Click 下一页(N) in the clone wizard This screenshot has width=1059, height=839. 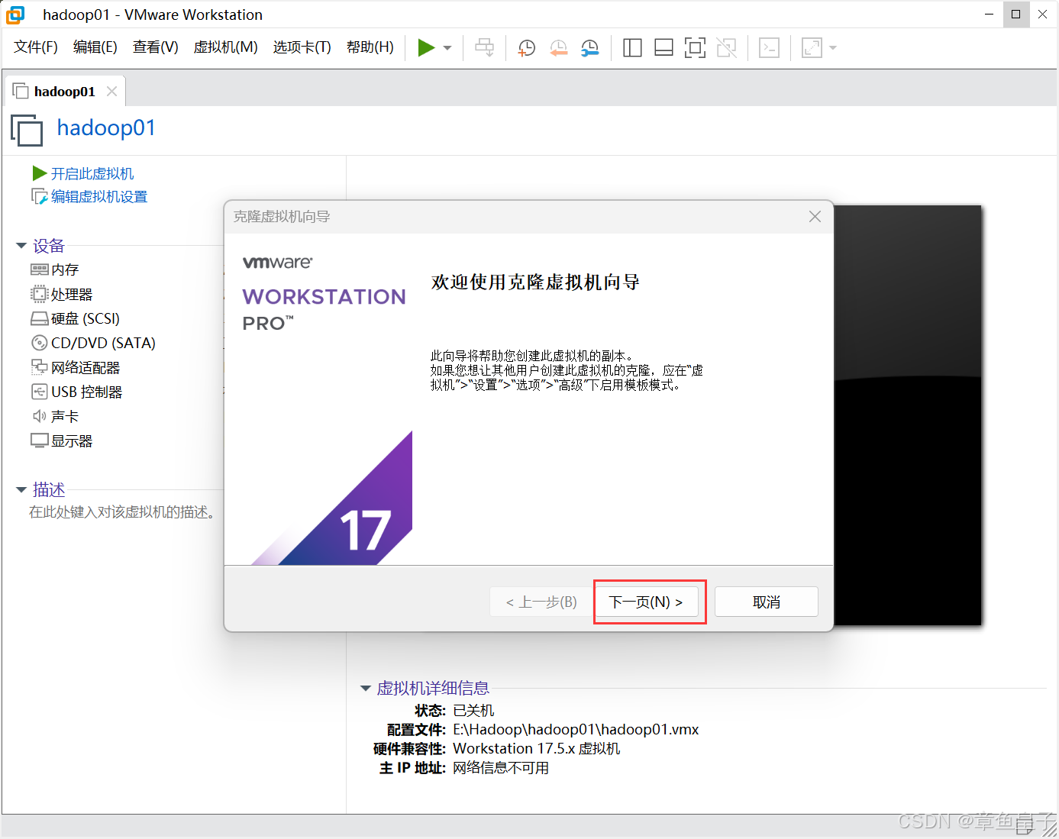point(646,602)
